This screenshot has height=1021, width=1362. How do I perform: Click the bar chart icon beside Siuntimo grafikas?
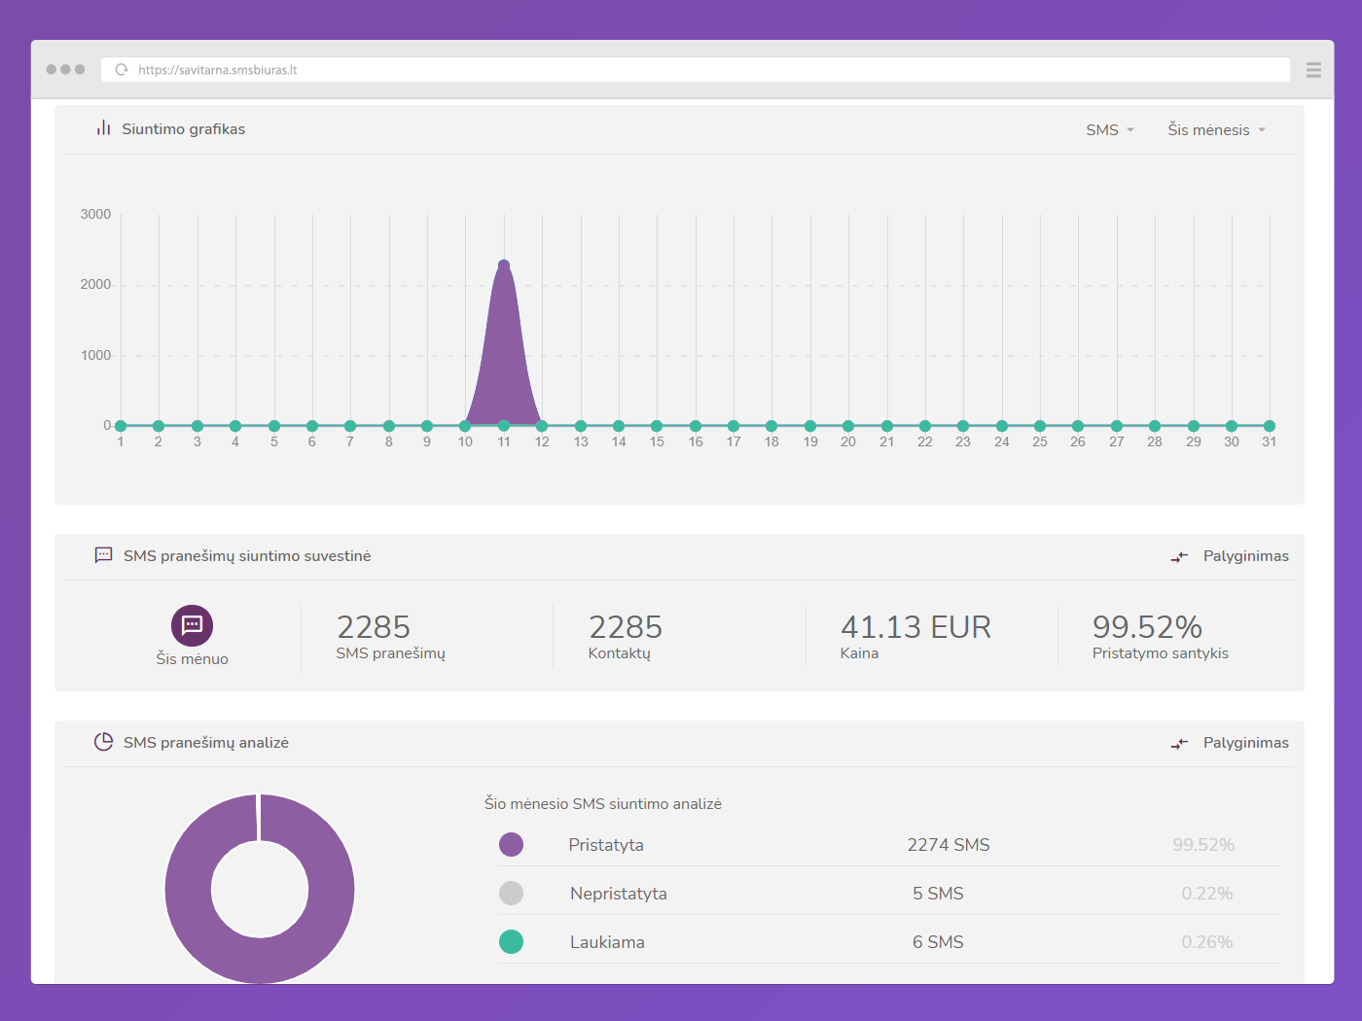(103, 128)
